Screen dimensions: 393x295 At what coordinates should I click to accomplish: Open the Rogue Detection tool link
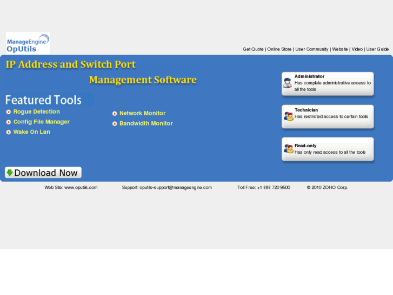37,112
